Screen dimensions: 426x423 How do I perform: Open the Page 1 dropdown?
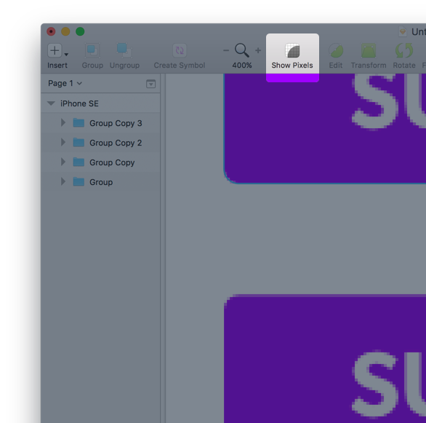tap(65, 83)
